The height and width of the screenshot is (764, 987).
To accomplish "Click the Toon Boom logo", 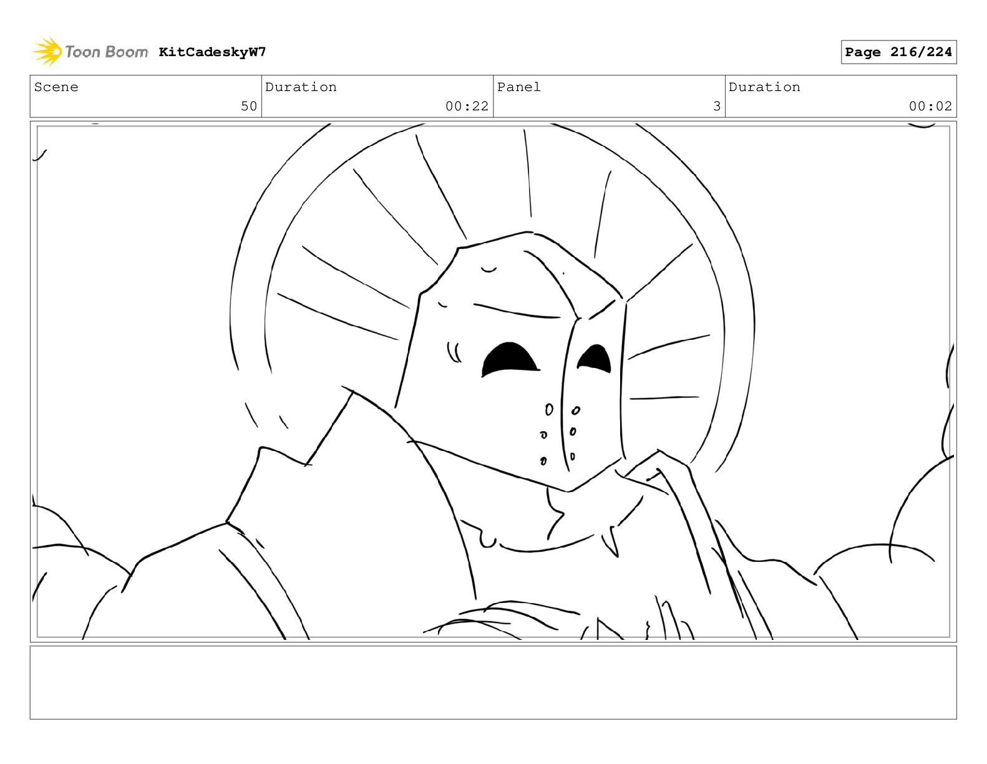I will (x=90, y=52).
